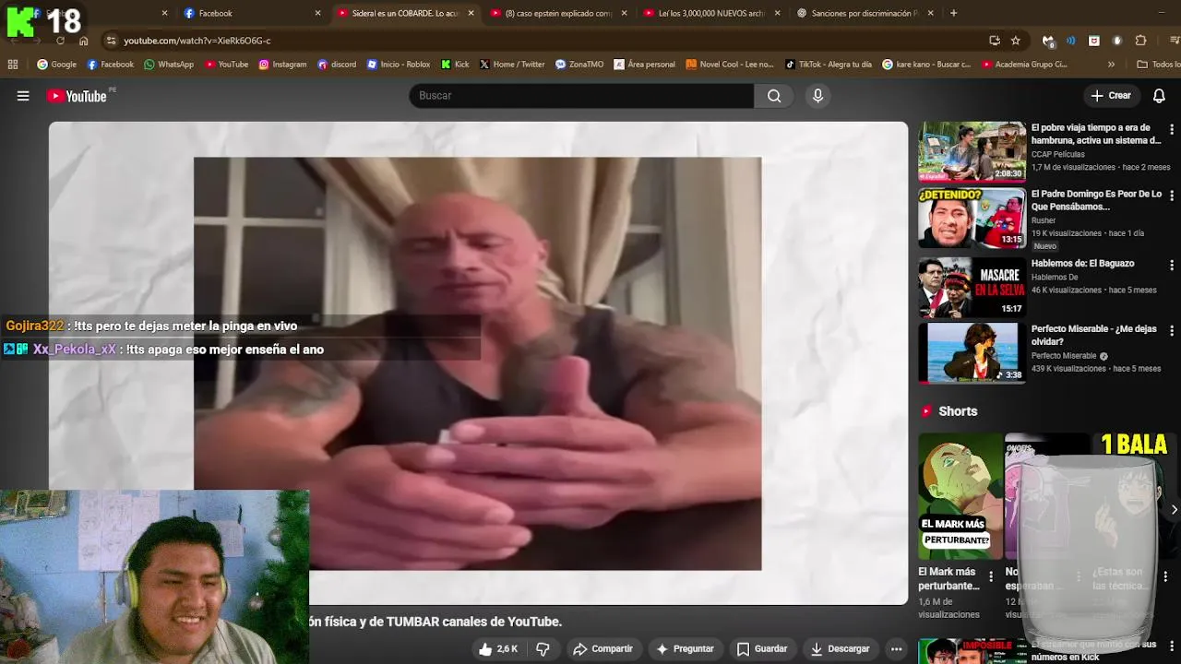This screenshot has height=664, width=1181.
Task: Show more bookmarks via the double chevron
Action: click(1111, 65)
